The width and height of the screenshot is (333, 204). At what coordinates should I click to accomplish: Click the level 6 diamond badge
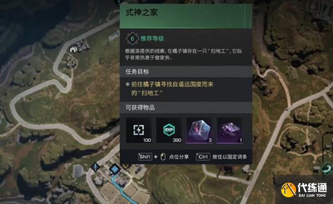132,39
